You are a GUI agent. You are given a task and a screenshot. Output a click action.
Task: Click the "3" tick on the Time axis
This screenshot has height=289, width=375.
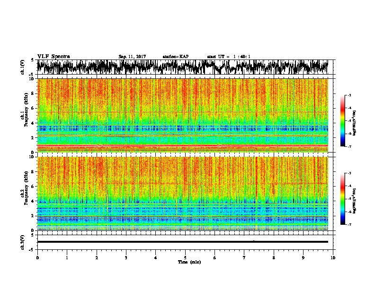click(126, 258)
